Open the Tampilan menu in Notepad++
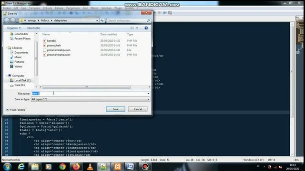 tap(34, 8)
